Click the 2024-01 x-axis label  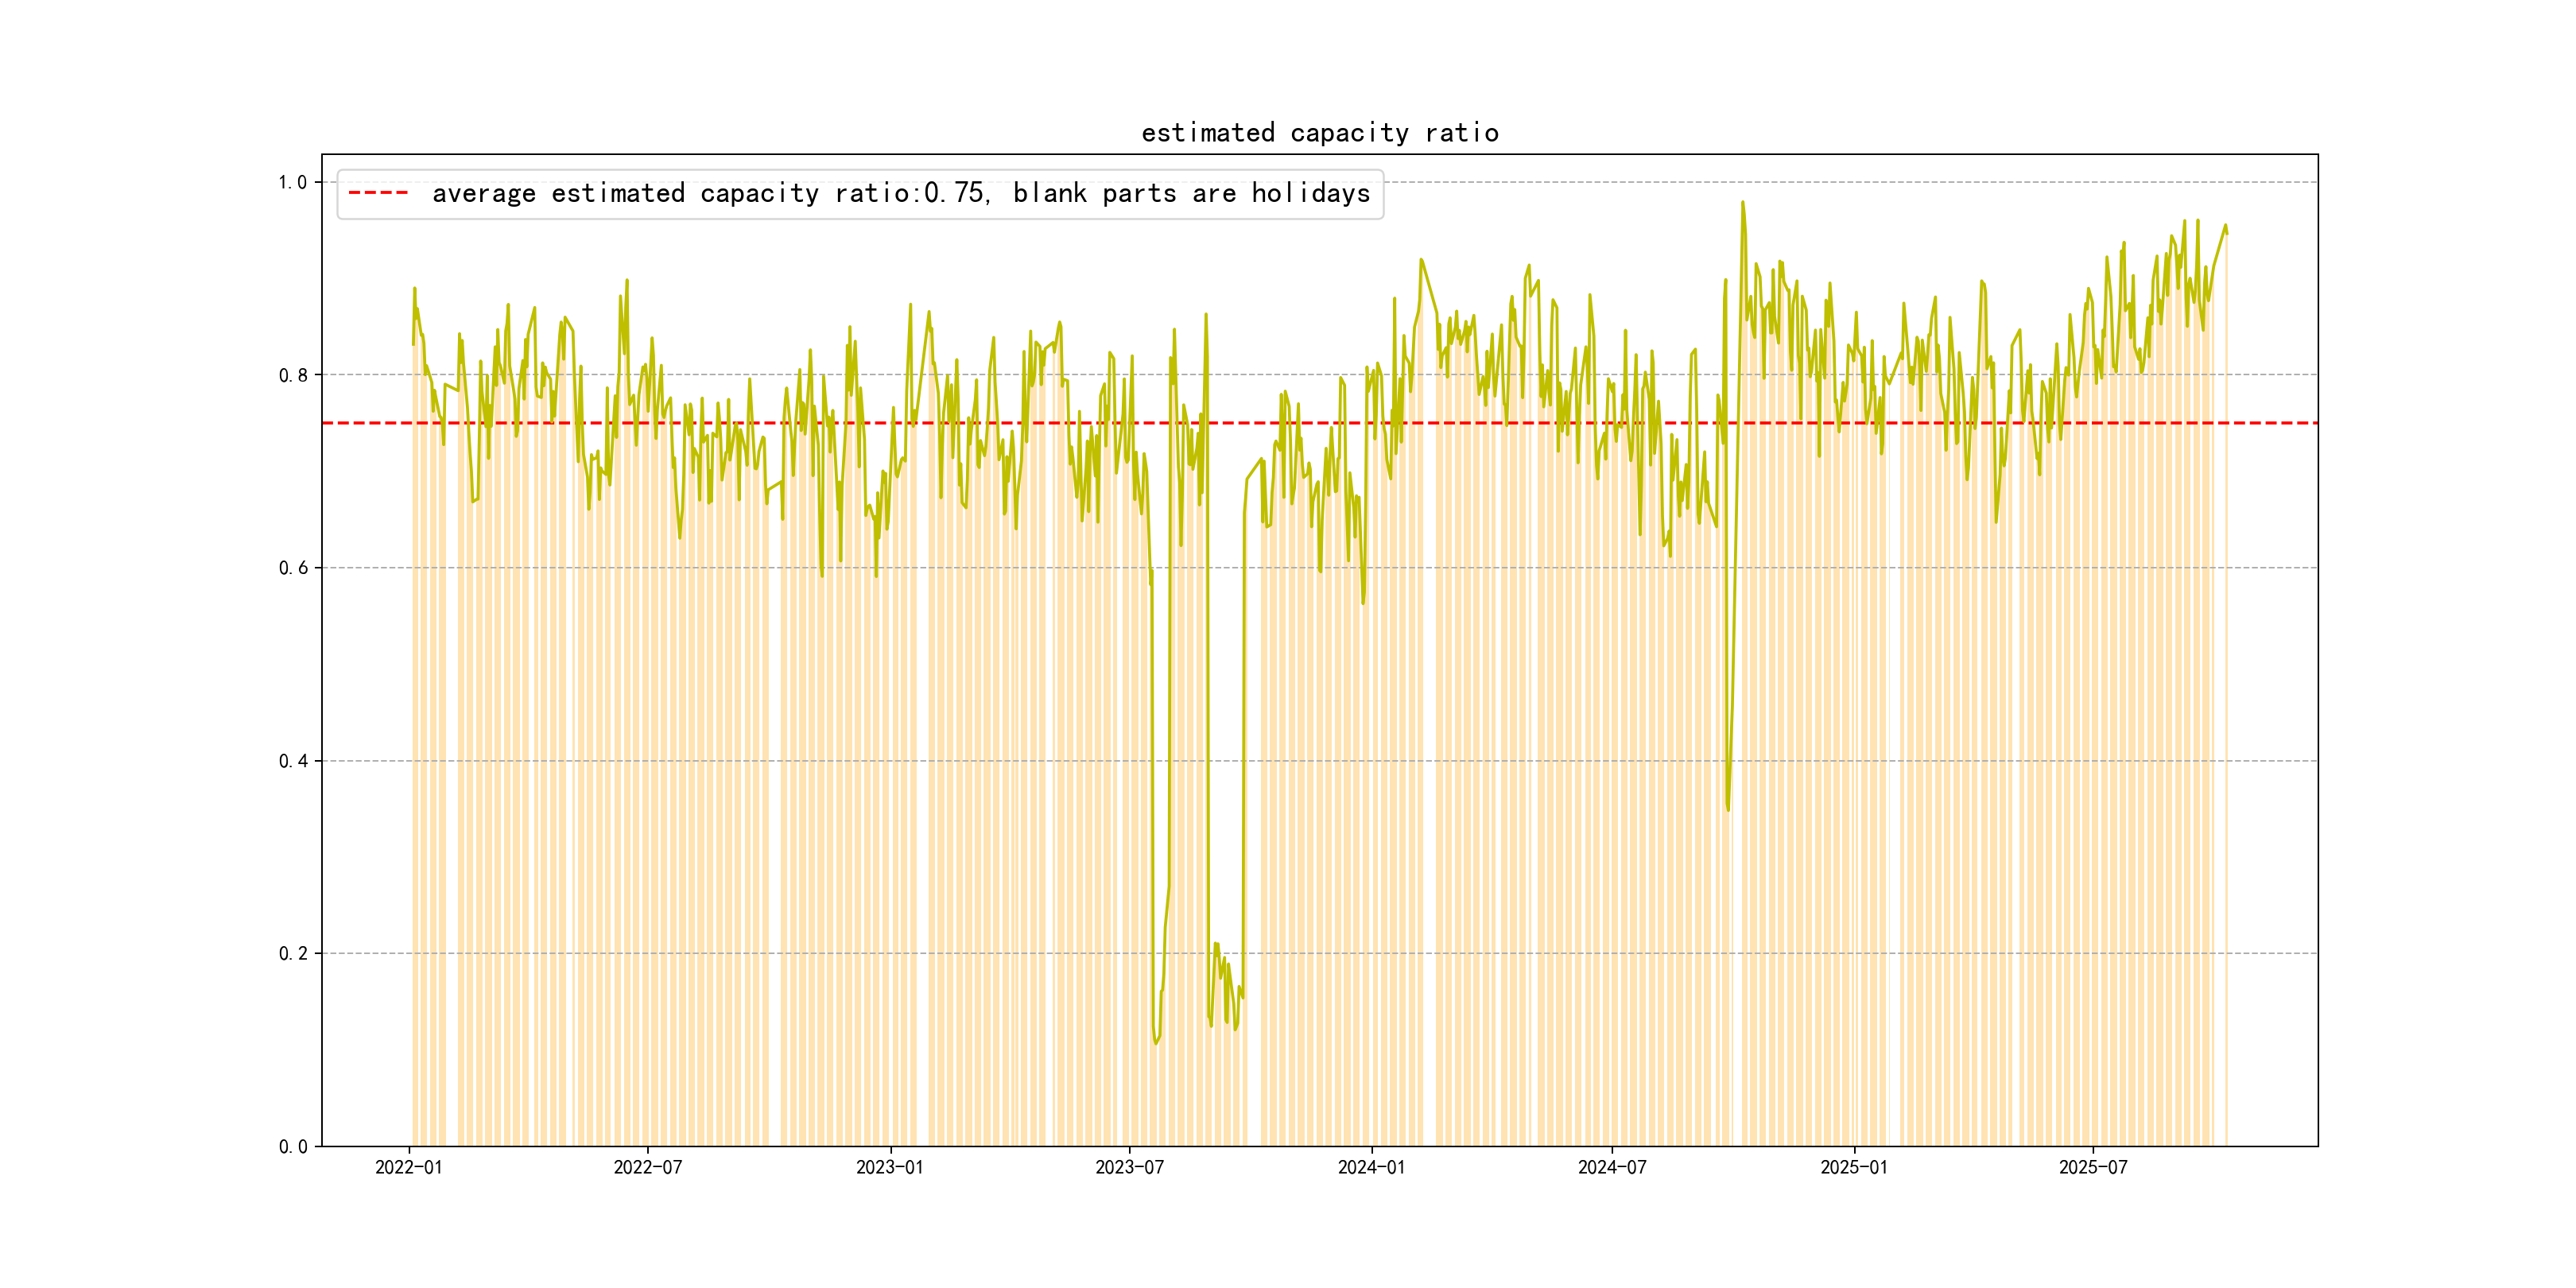tap(1371, 1167)
